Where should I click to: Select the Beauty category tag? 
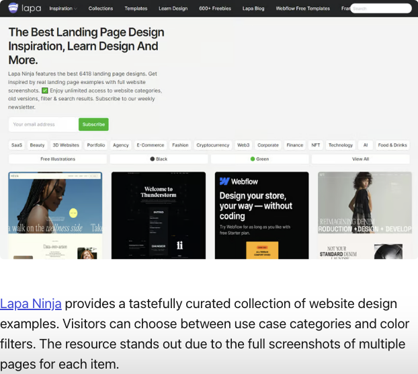click(x=38, y=145)
